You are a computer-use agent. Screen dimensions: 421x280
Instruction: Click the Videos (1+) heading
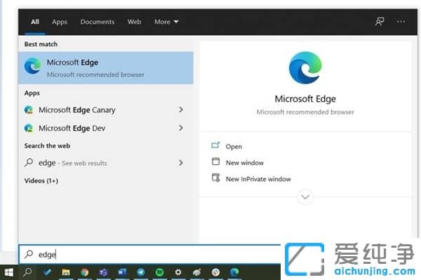tap(41, 180)
